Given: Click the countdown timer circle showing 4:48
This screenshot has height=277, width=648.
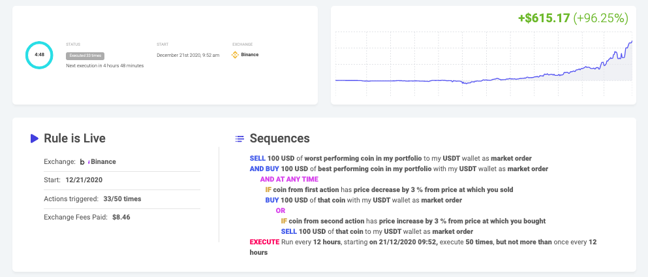Looking at the screenshot, I should (x=39, y=55).
